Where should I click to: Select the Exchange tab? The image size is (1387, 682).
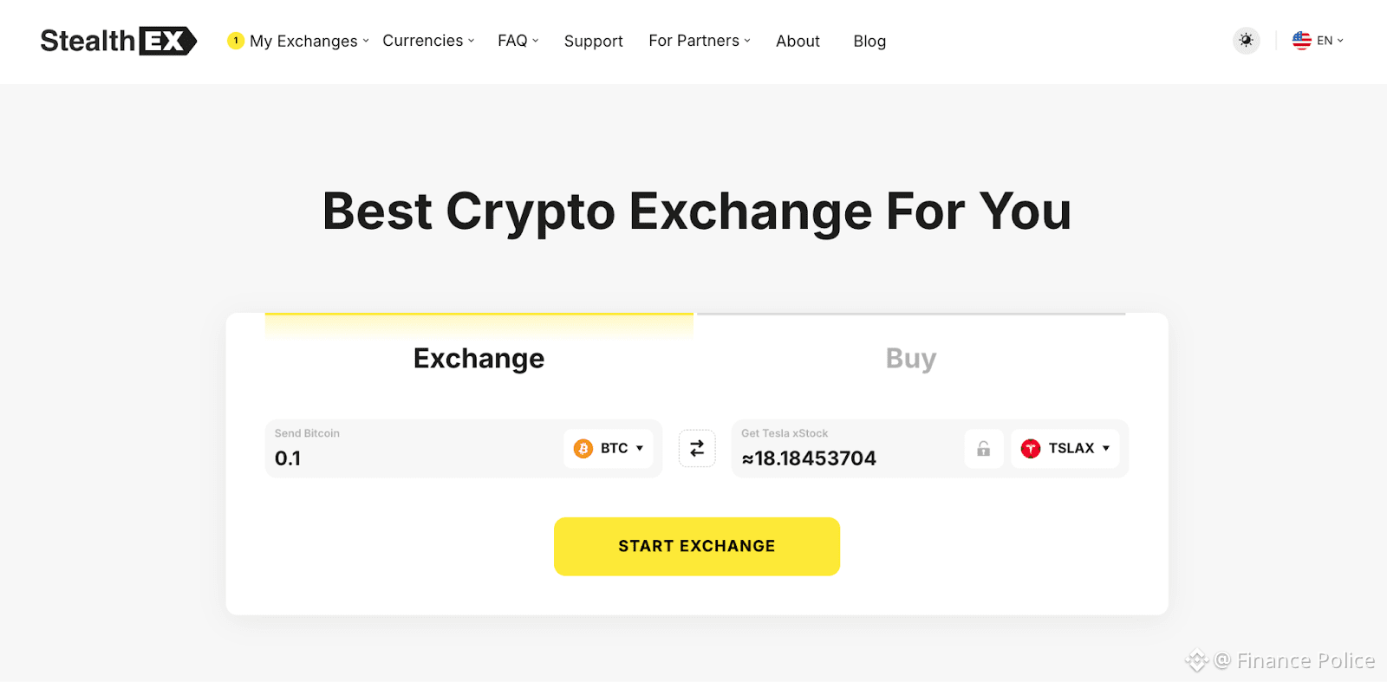point(479,358)
